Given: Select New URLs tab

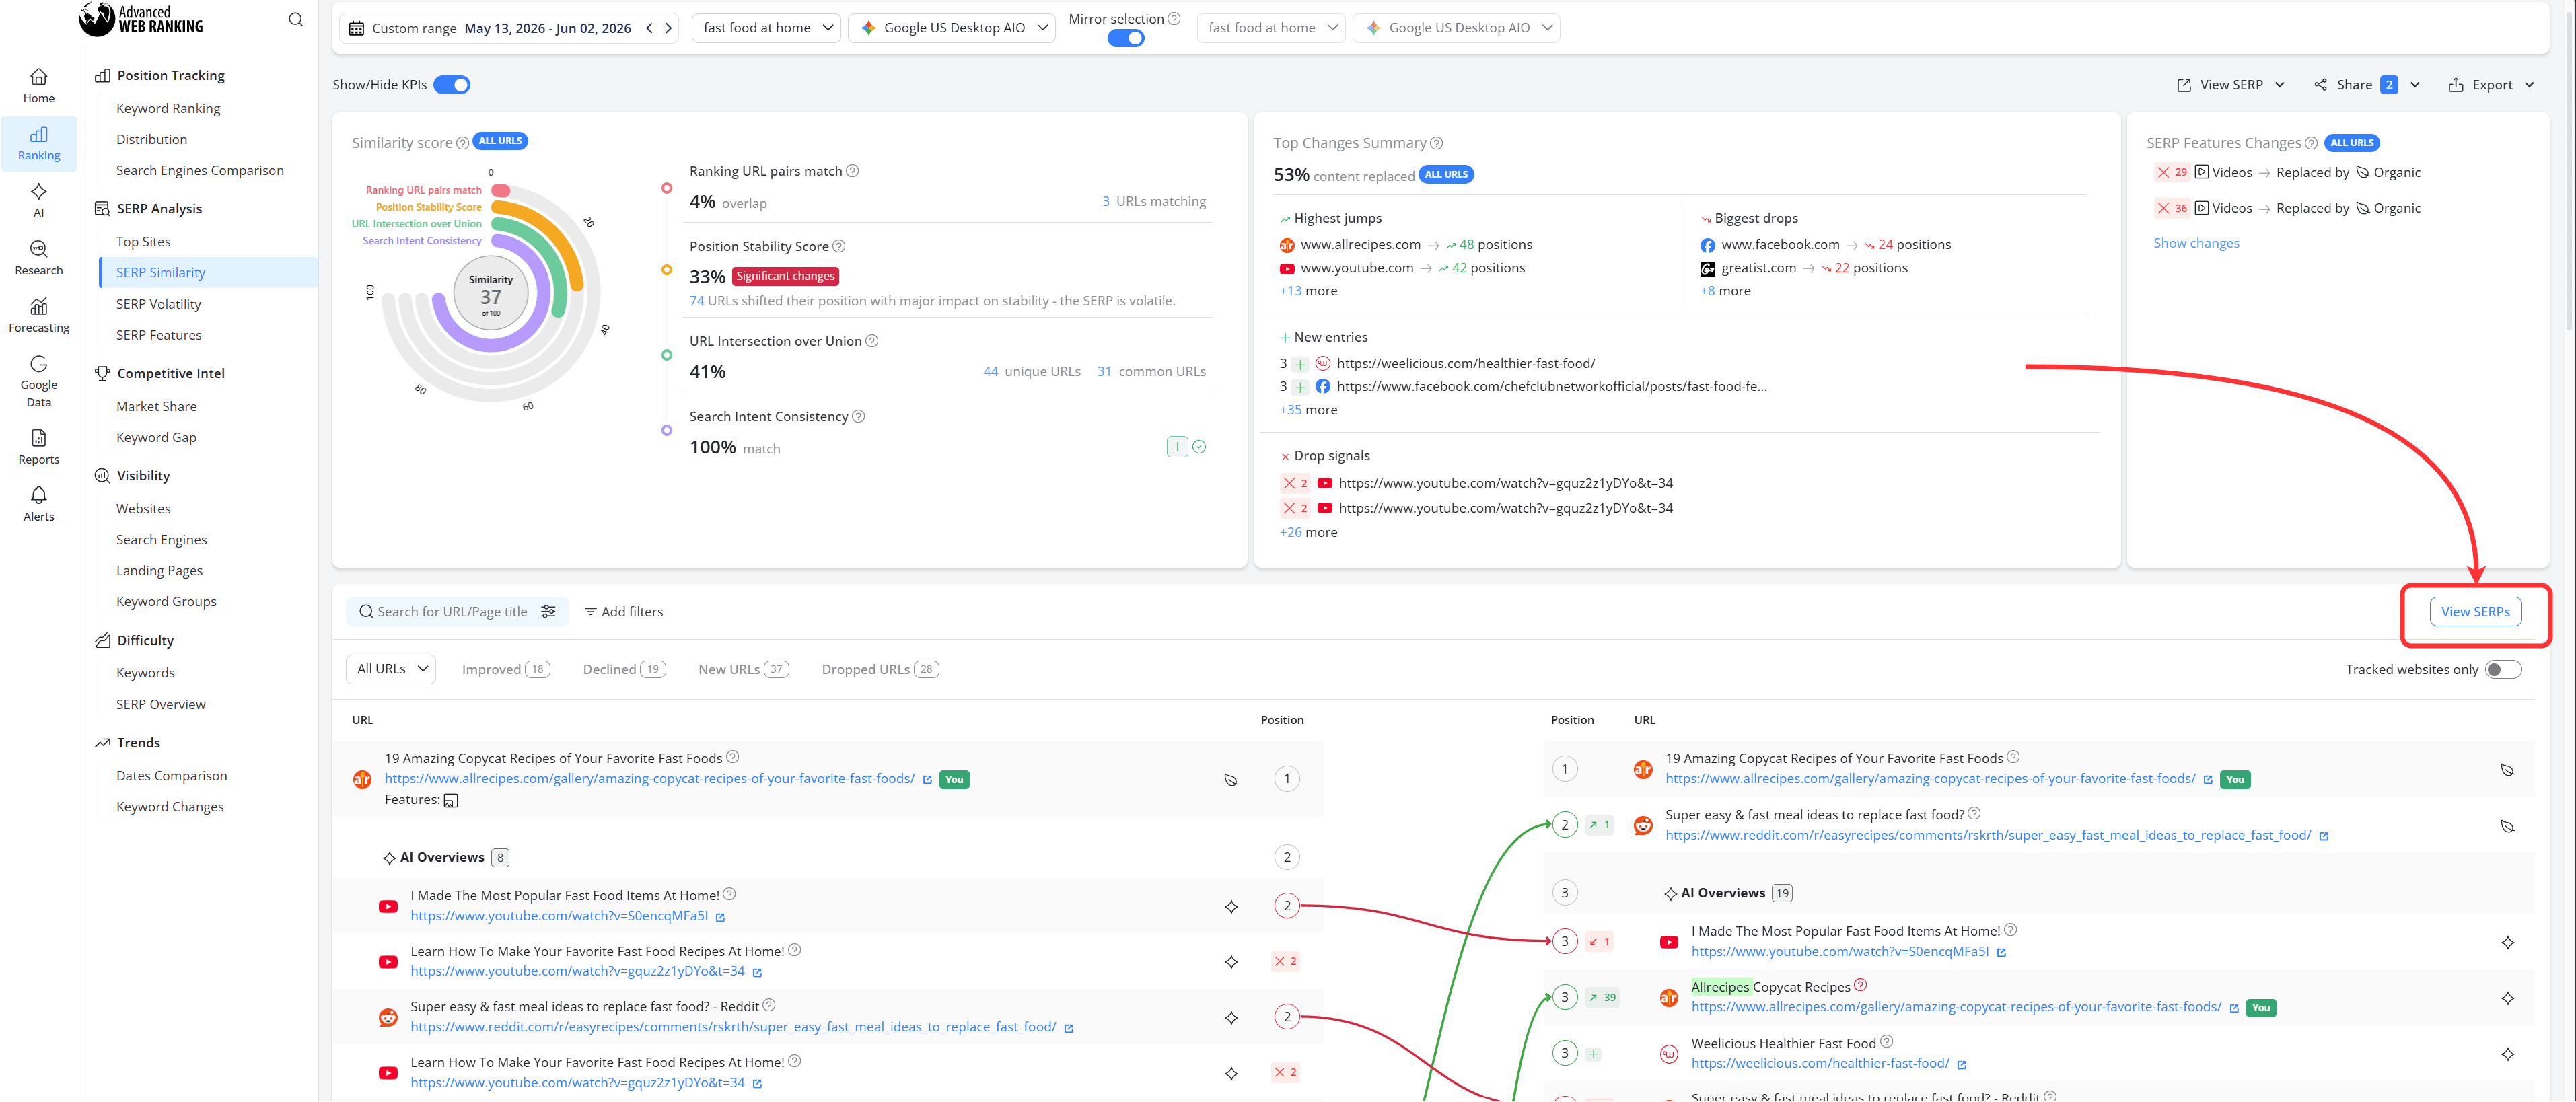Looking at the screenshot, I should tap(743, 670).
